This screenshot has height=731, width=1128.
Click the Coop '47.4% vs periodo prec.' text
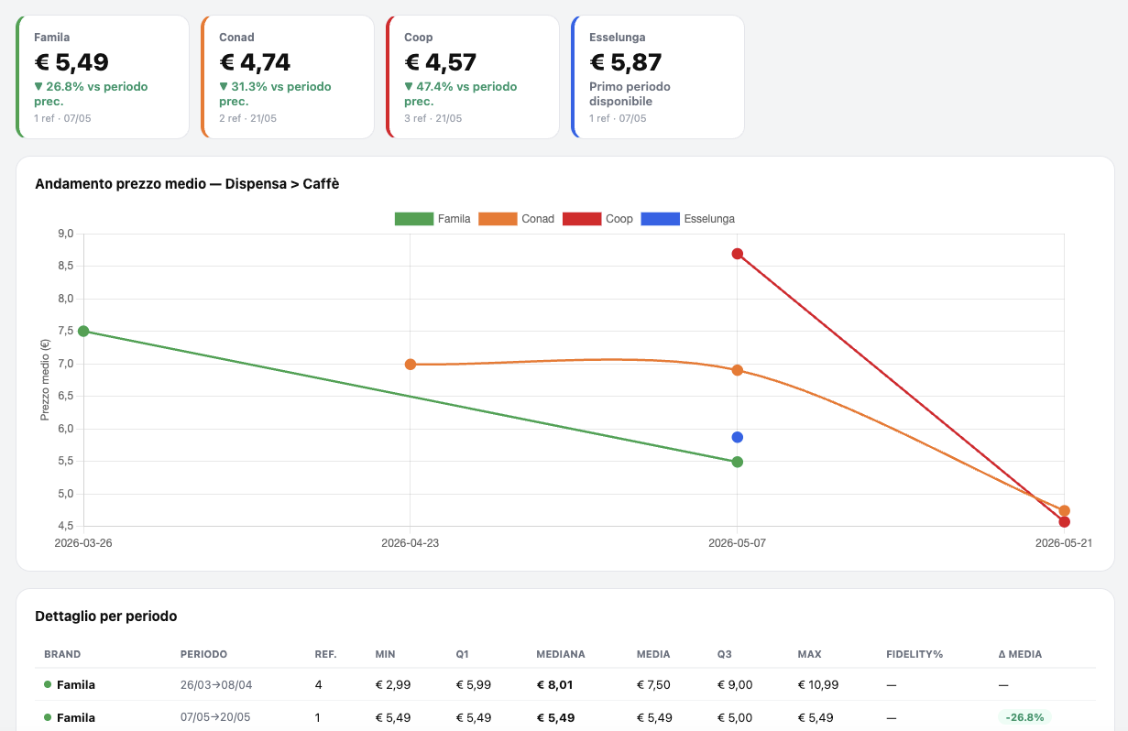coord(460,93)
